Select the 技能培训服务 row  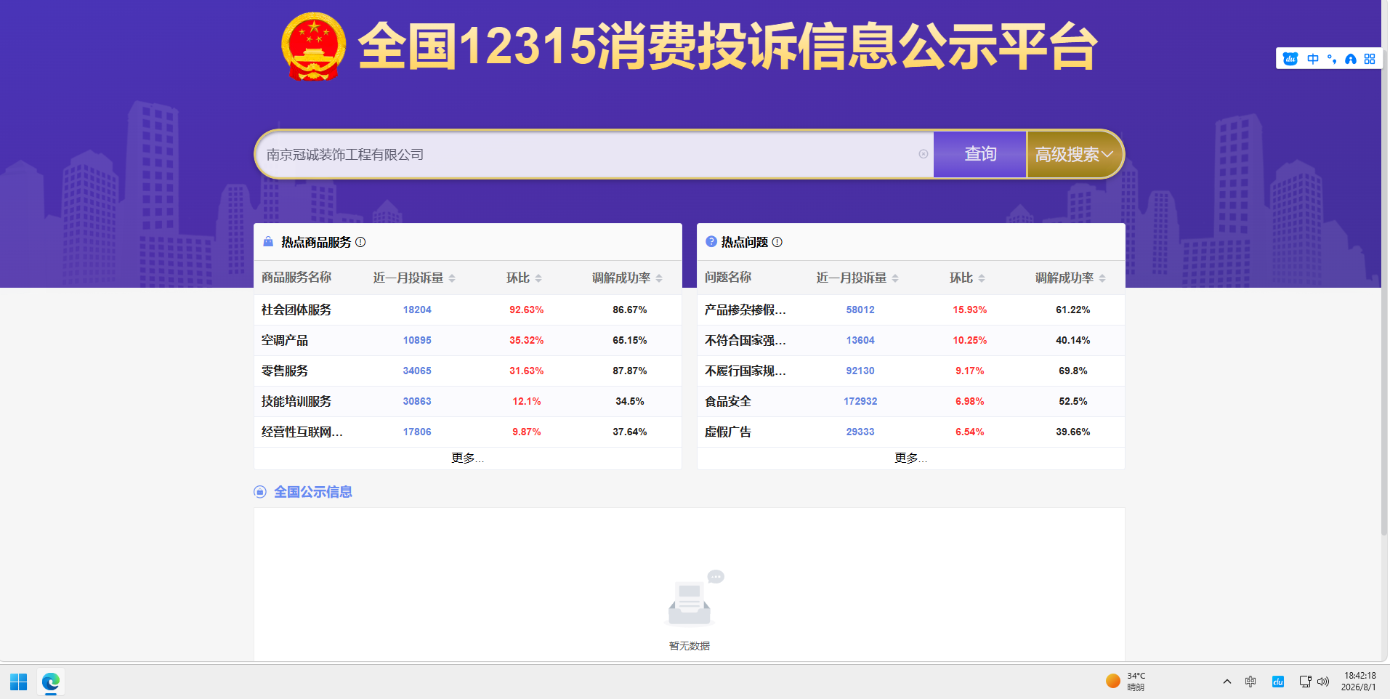[x=468, y=401]
